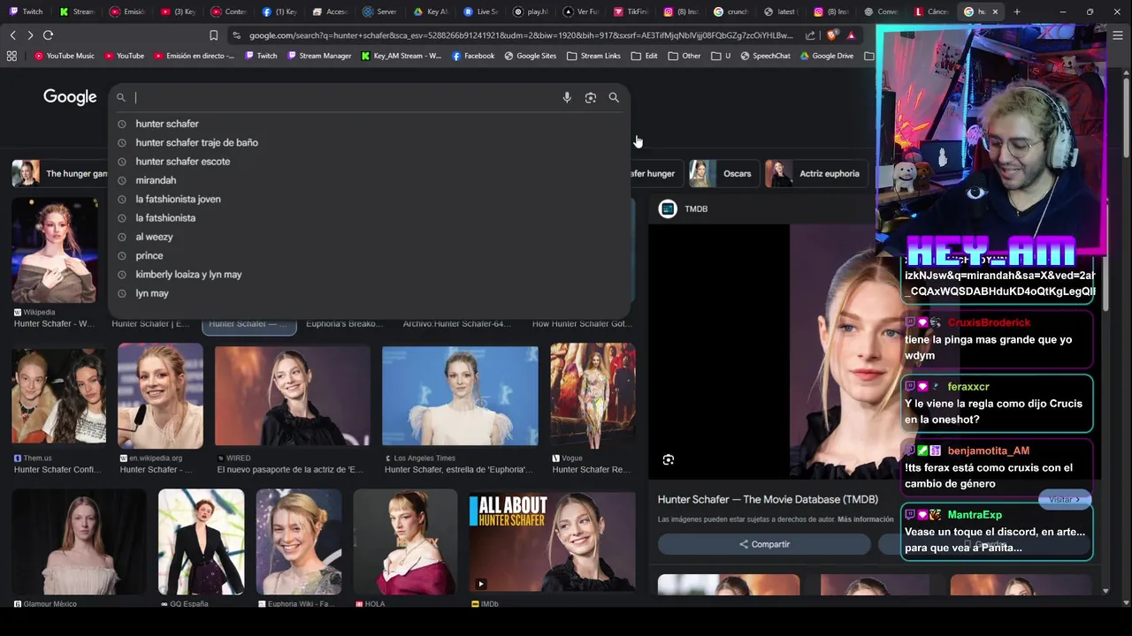Click inside the Google search input field
Viewport: 1132px width, 636px height.
click(345, 97)
